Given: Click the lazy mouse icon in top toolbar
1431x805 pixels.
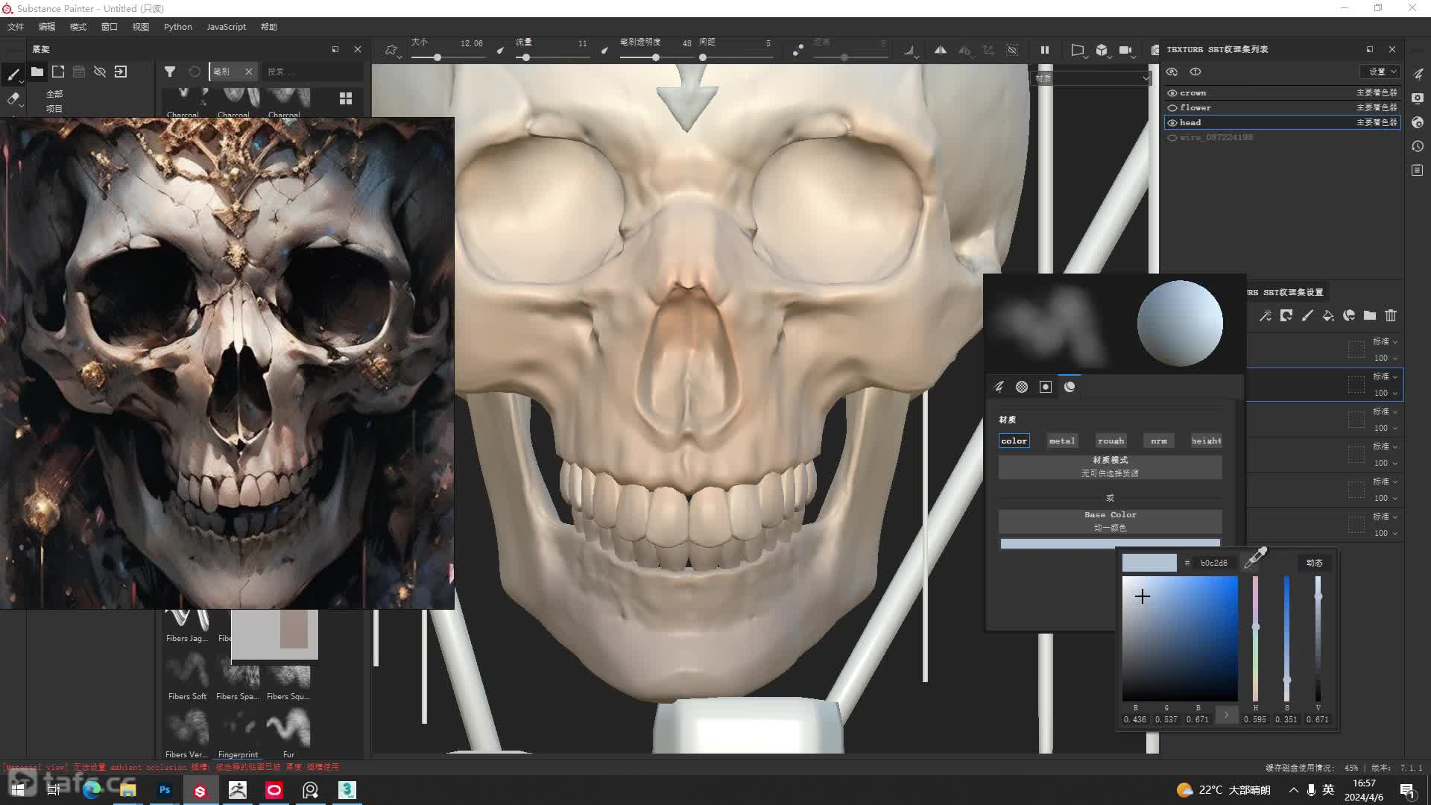Looking at the screenshot, I should [798, 50].
